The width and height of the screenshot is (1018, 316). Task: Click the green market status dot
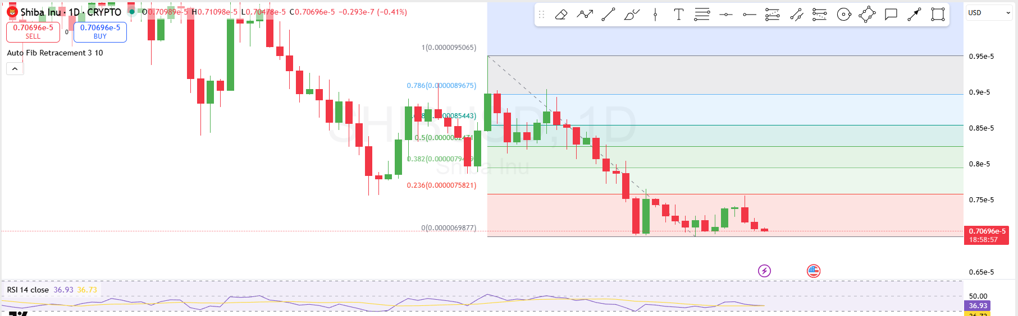(132, 12)
